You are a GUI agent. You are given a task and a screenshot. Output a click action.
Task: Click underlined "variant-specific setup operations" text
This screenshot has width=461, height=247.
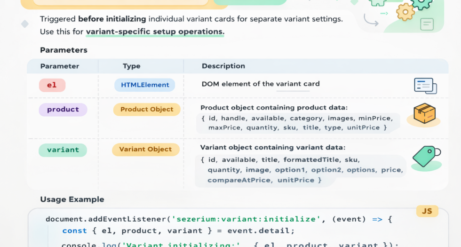(155, 32)
